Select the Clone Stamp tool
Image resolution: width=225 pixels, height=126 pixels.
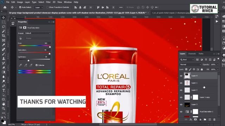click(x=4, y=58)
